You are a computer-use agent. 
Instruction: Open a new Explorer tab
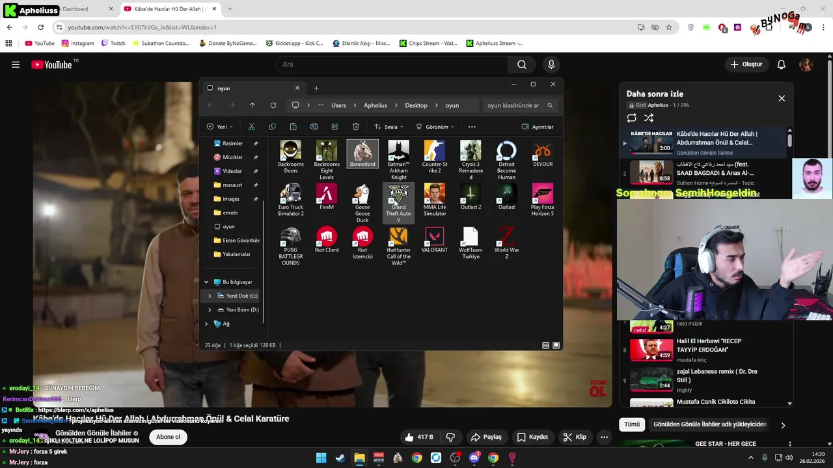click(x=316, y=88)
